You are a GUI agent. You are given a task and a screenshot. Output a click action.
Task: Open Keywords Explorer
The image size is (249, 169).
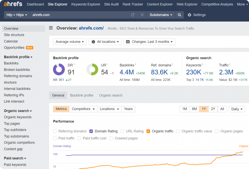[x=86, y=4]
